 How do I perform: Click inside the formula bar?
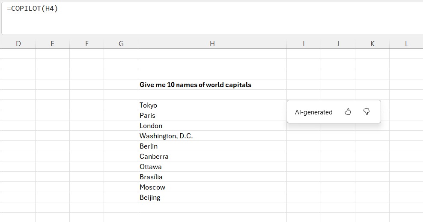[x=214, y=19]
